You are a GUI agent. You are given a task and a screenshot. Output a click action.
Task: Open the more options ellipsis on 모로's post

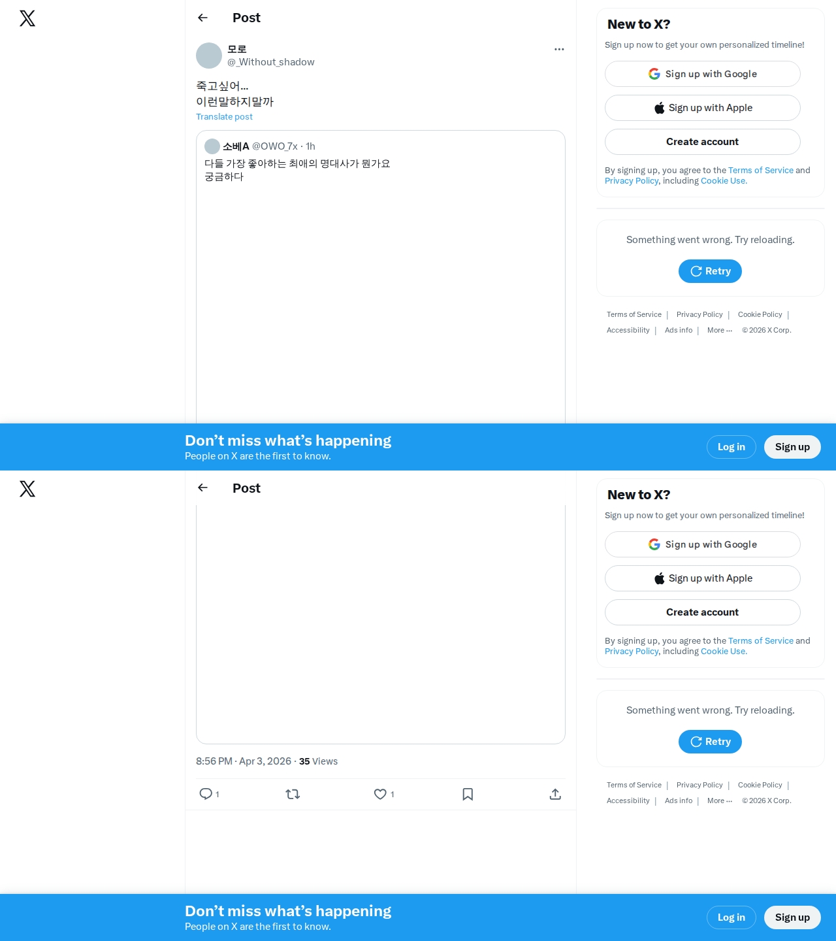(x=559, y=49)
